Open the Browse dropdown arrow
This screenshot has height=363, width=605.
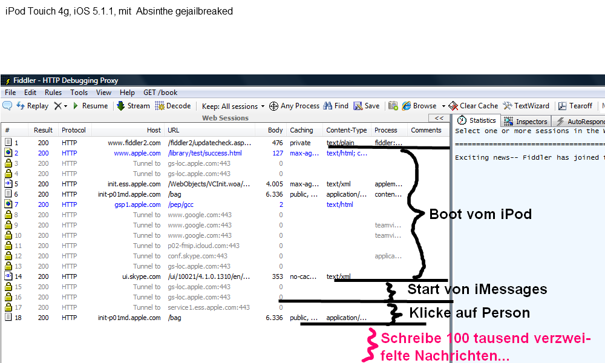coord(443,106)
